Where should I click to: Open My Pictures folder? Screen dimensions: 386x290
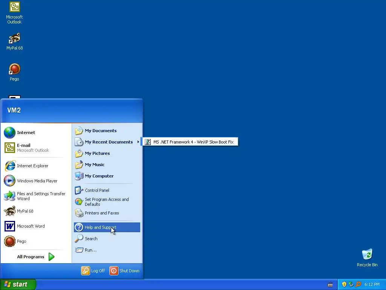click(x=107, y=153)
